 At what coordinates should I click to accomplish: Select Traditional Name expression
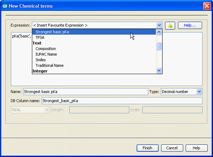pyautogui.click(x=49, y=66)
